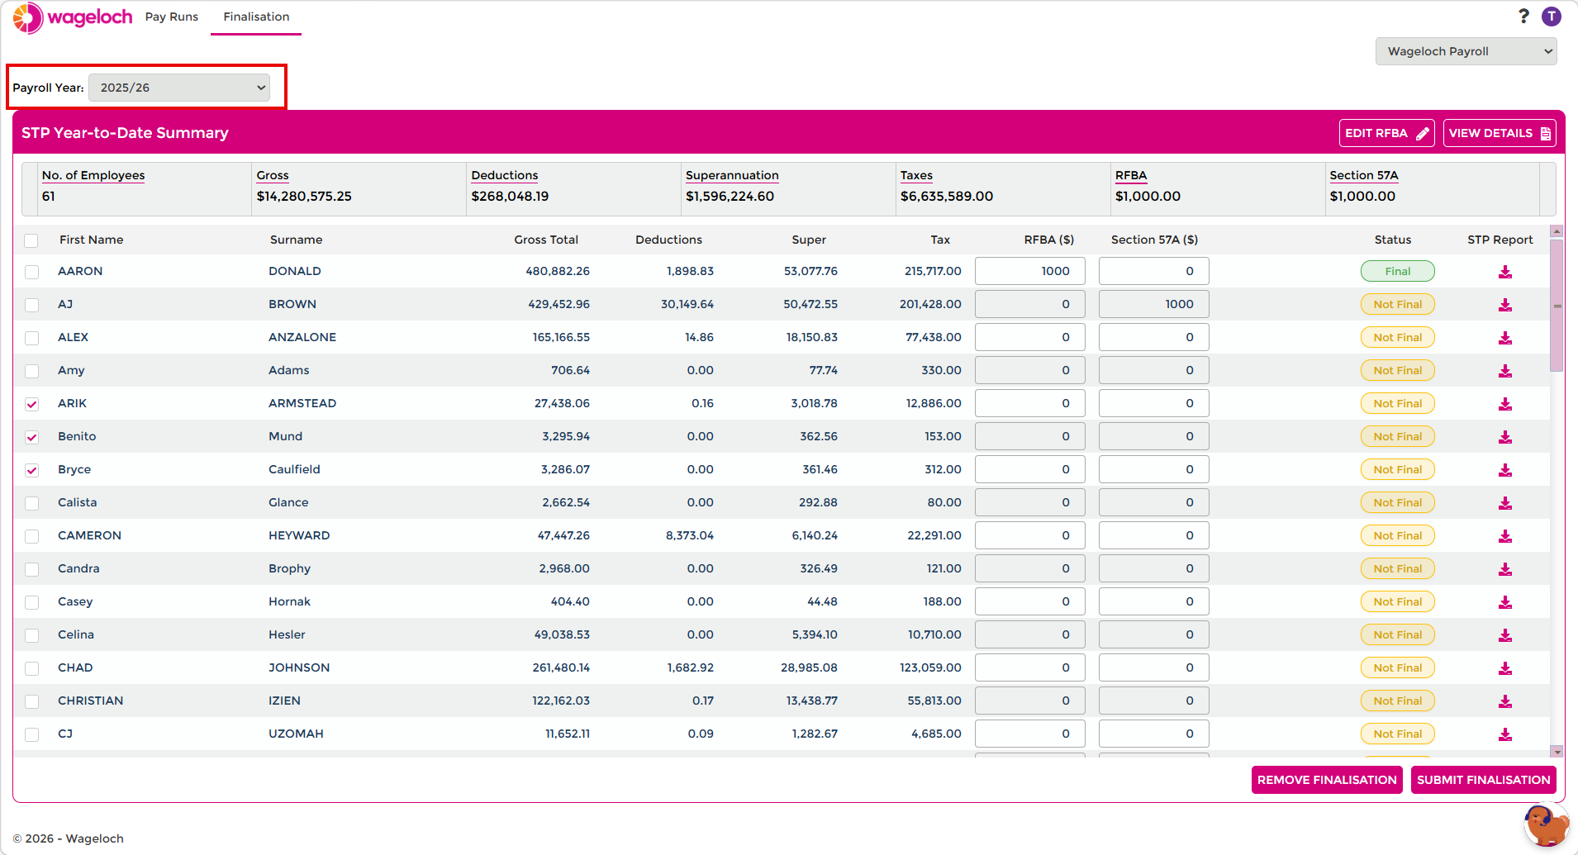Open the Wageloch Payroll selector dropdown

[1466, 51]
